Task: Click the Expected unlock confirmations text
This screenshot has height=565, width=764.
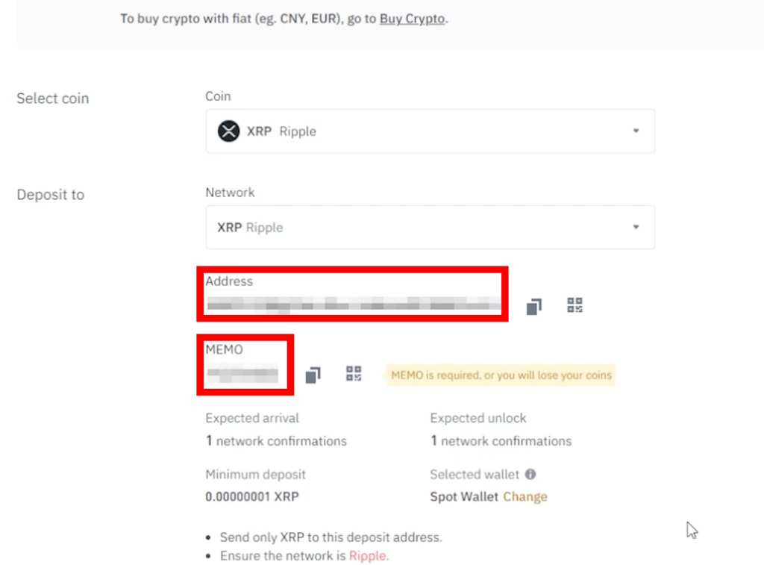Action: pyautogui.click(x=501, y=441)
